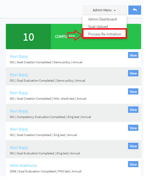Open the Admin Menu dropdown
This screenshot has height=184, width=146.
pyautogui.click(x=105, y=10)
